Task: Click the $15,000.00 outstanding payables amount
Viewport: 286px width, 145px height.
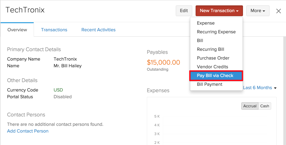Action: coord(163,62)
